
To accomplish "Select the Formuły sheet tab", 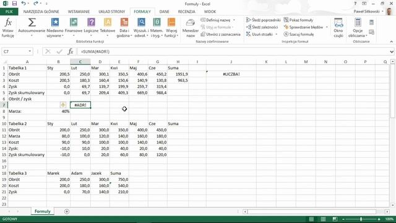I will (43, 211).
